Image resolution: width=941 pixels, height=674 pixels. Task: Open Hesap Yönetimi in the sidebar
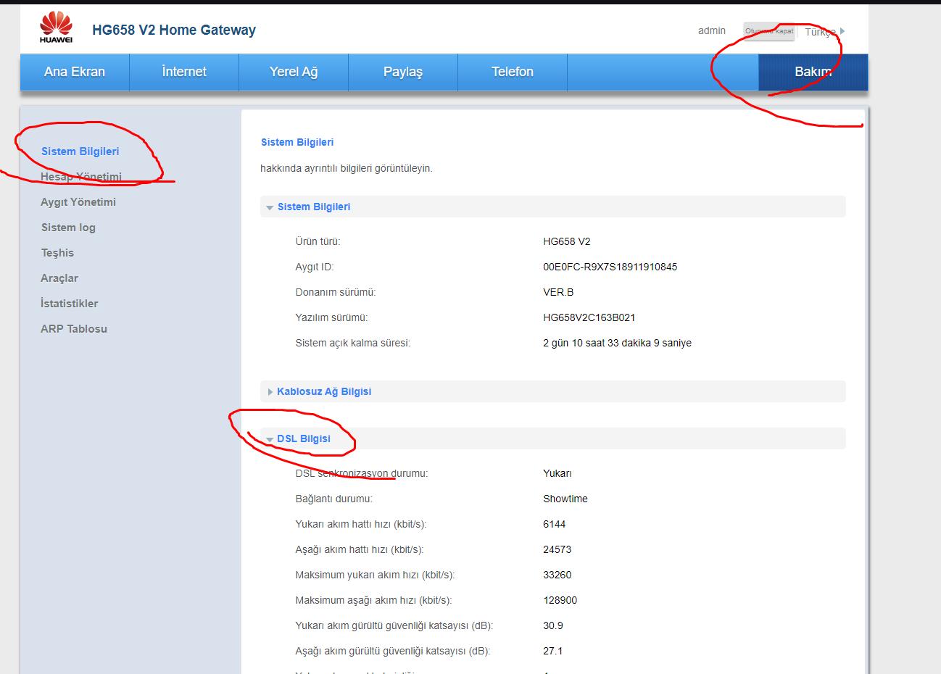pyautogui.click(x=81, y=177)
